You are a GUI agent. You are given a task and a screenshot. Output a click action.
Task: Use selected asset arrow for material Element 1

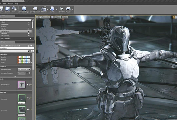click(x=28, y=109)
